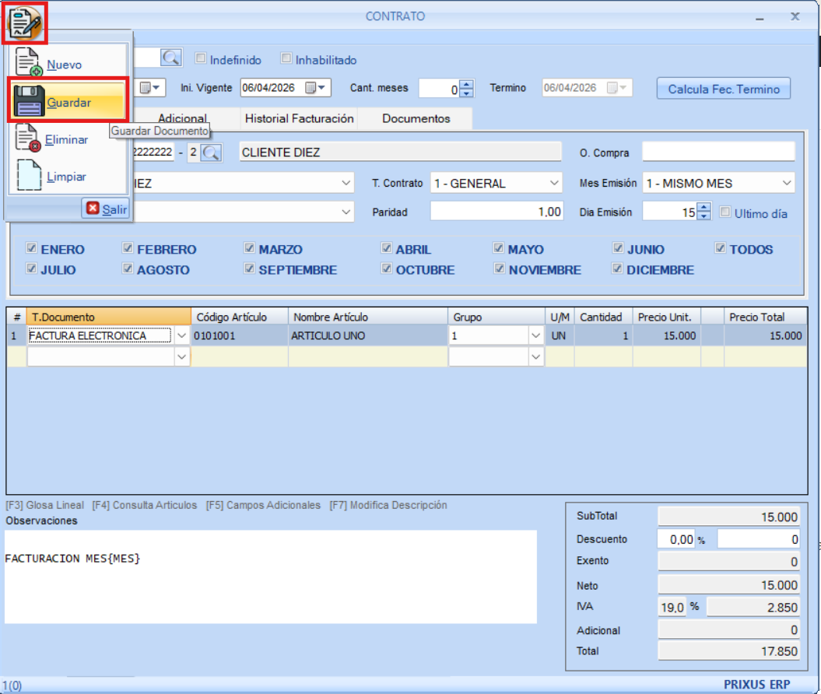Click the Calcula Fec. Termino button
This screenshot has width=821, height=694.
point(723,89)
